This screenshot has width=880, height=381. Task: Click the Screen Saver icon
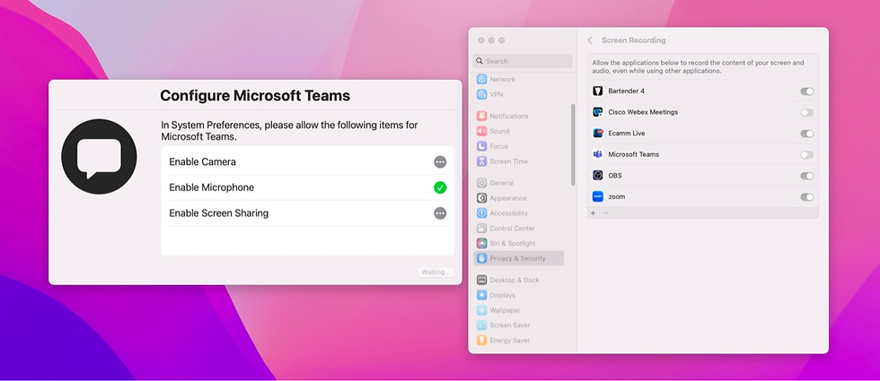click(x=481, y=325)
